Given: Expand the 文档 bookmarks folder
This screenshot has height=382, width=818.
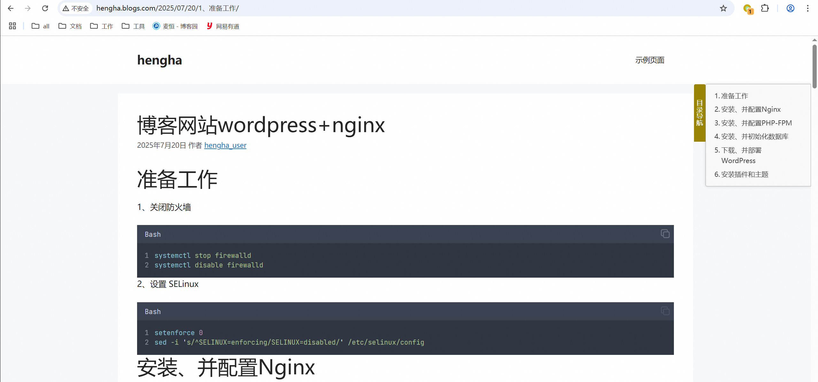Looking at the screenshot, I should pos(70,26).
